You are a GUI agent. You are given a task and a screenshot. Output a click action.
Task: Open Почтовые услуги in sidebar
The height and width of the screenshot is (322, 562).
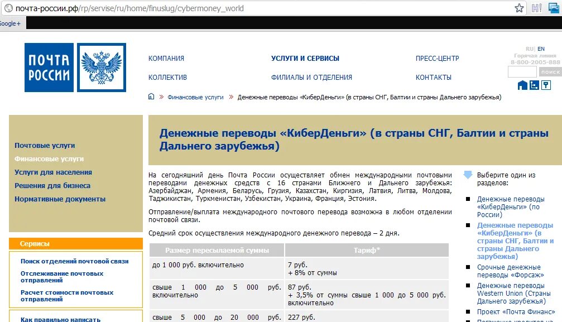tap(45, 146)
